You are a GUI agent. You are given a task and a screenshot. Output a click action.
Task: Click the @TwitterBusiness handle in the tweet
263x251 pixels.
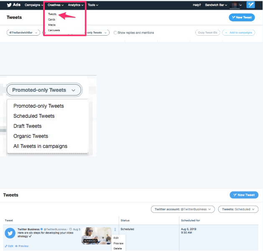coord(55,229)
